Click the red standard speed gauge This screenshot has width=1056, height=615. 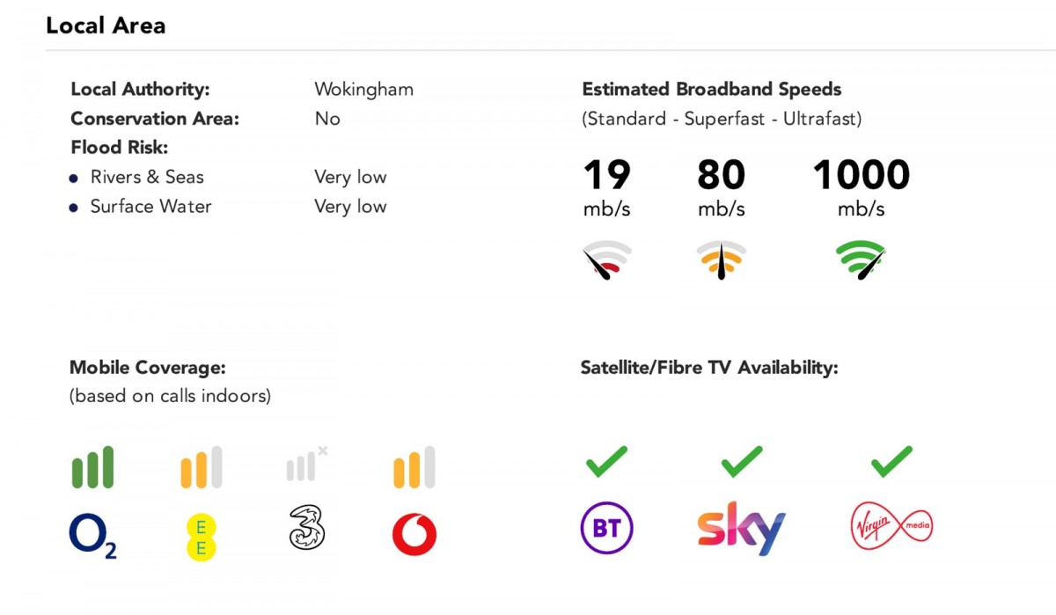tap(606, 260)
